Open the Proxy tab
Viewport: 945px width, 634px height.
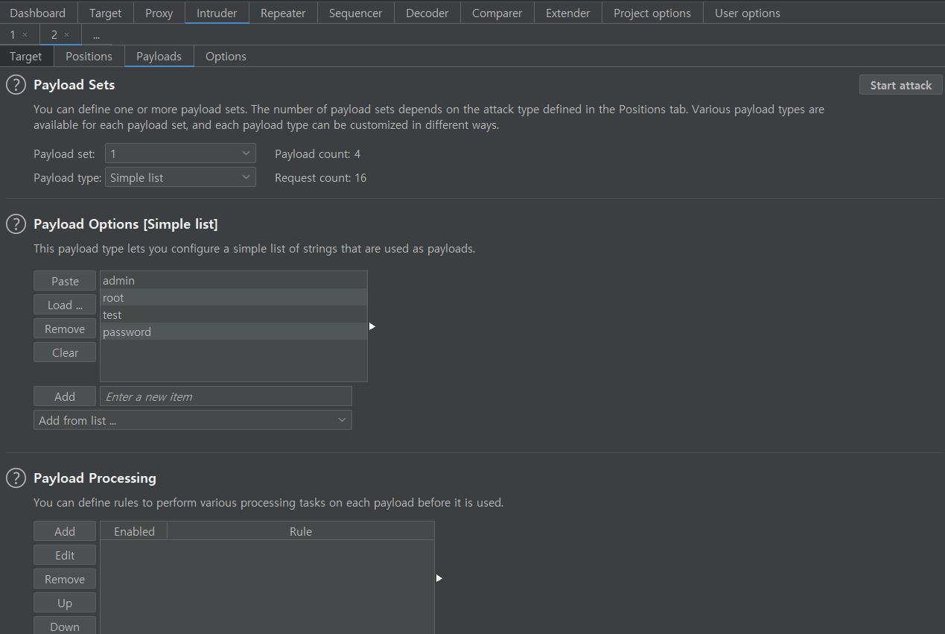(159, 13)
